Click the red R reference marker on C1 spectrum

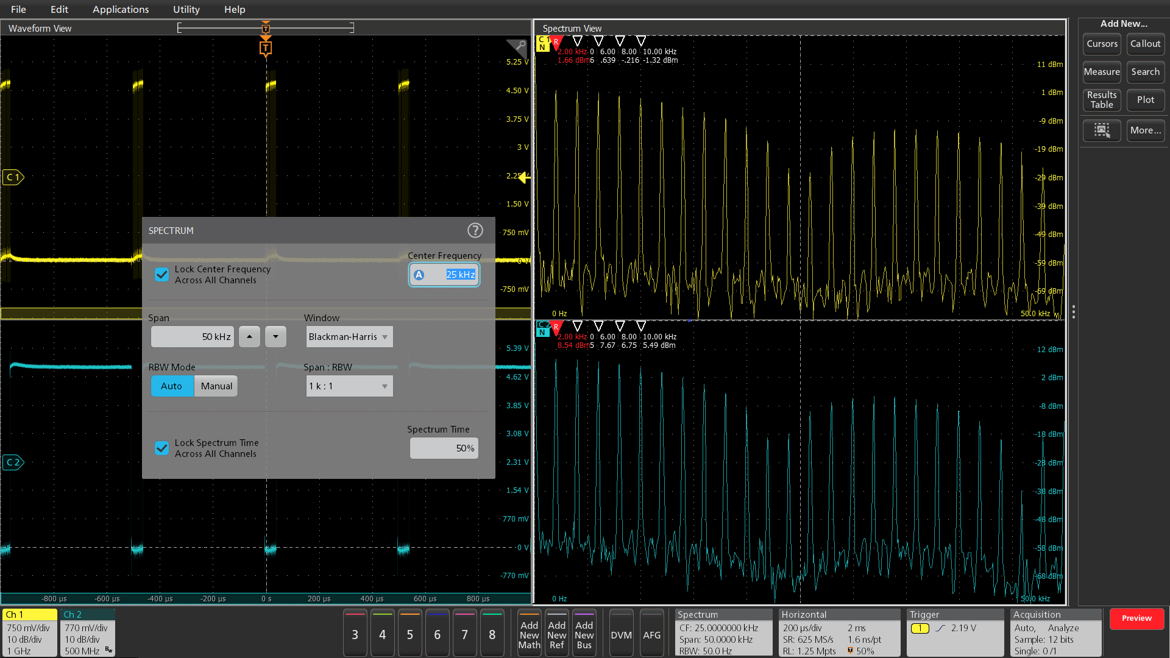[556, 43]
